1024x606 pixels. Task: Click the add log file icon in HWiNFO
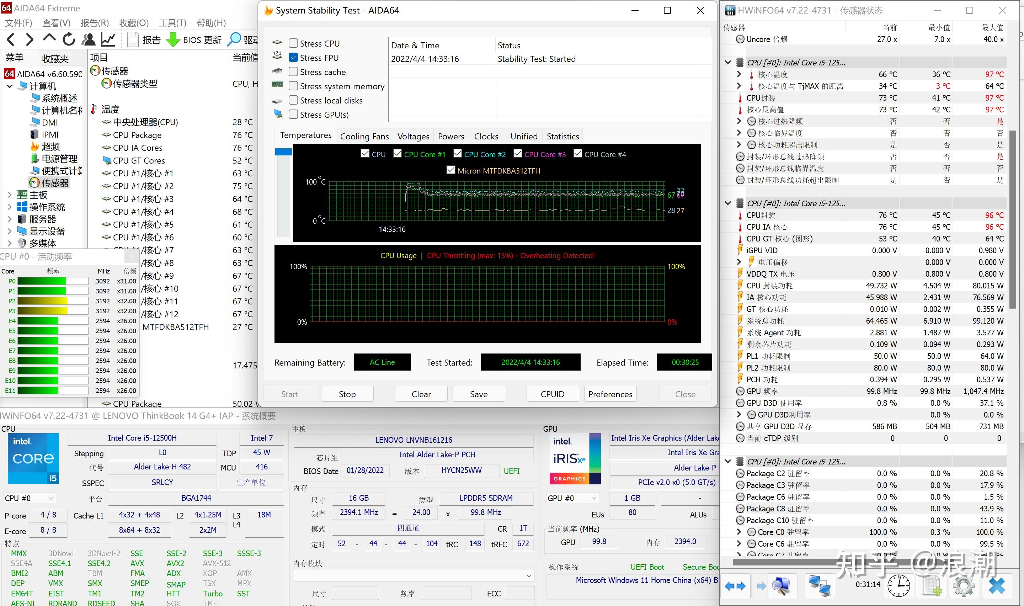point(931,586)
